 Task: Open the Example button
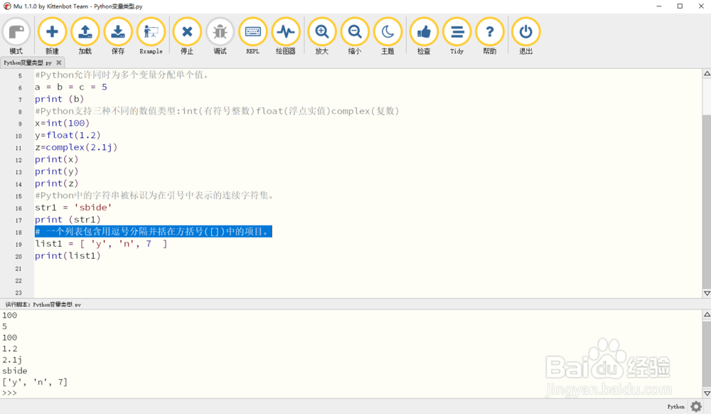coord(151,36)
